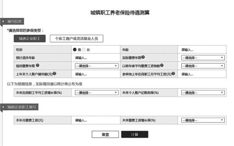Focus the 年龄 input field
This screenshot has height=146, width=234.
click(x=202, y=50)
